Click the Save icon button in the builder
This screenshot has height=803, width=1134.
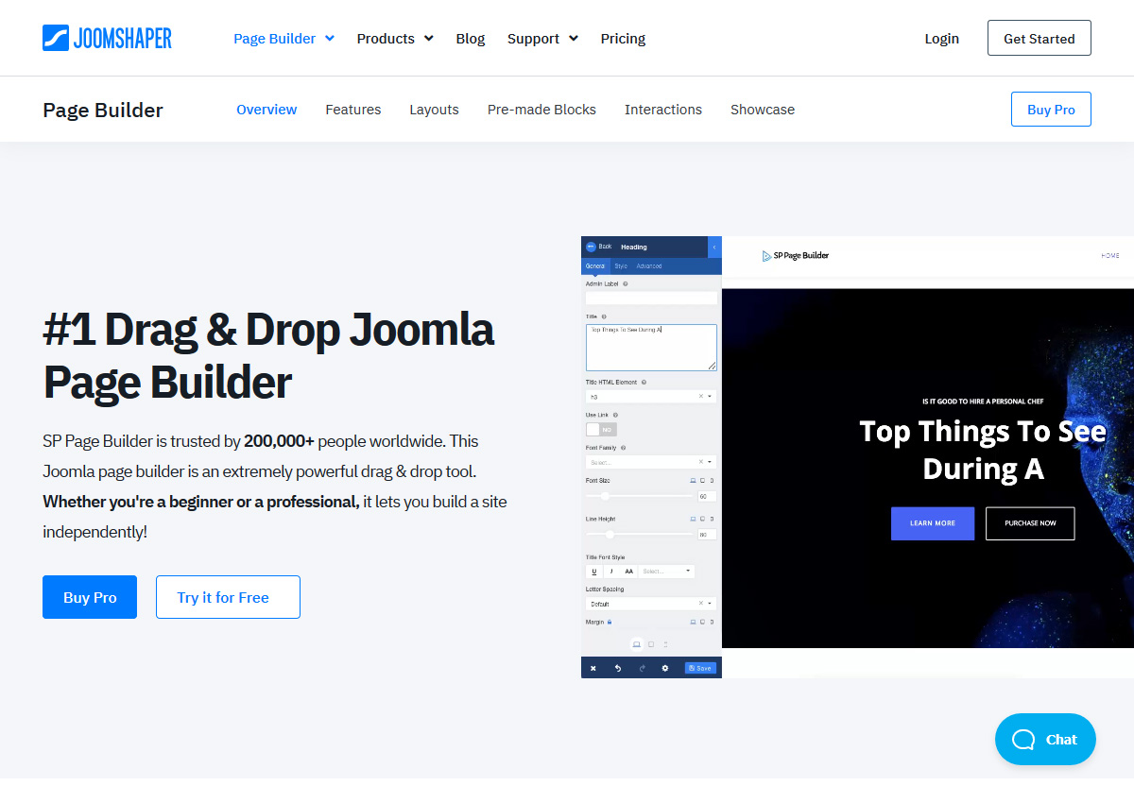[700, 668]
